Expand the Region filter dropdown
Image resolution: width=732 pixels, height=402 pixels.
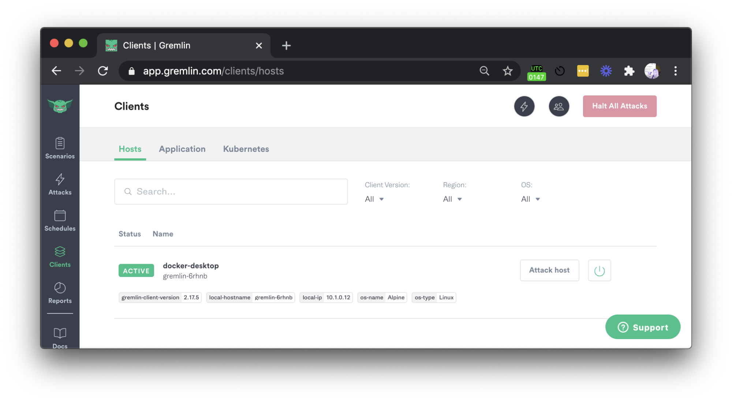click(x=452, y=199)
